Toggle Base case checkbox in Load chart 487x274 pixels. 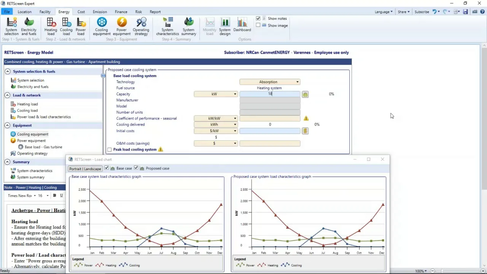coord(107,168)
